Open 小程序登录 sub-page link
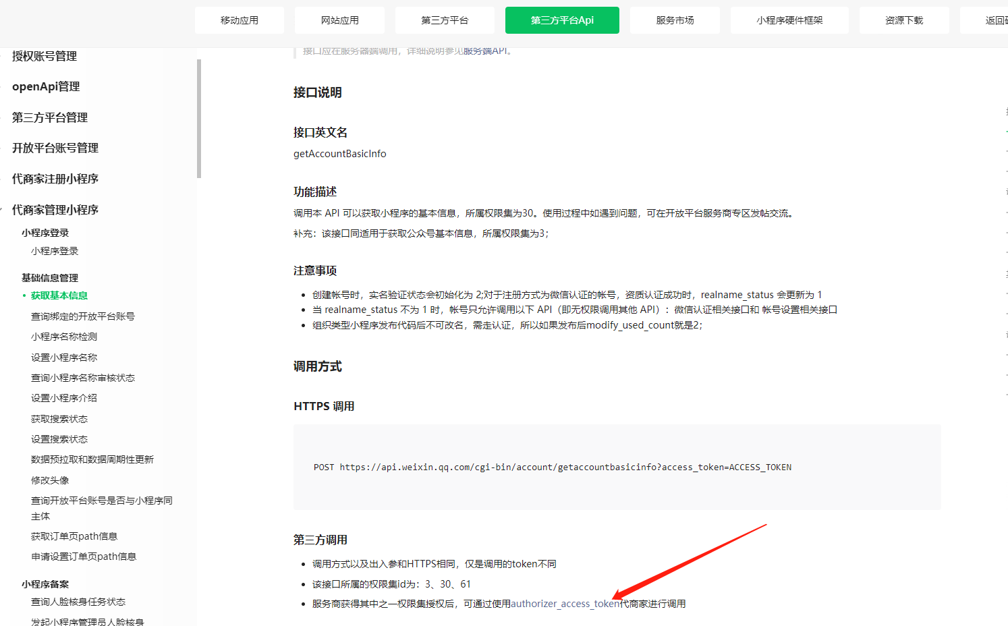Viewport: 1008px width, 626px height. point(55,251)
